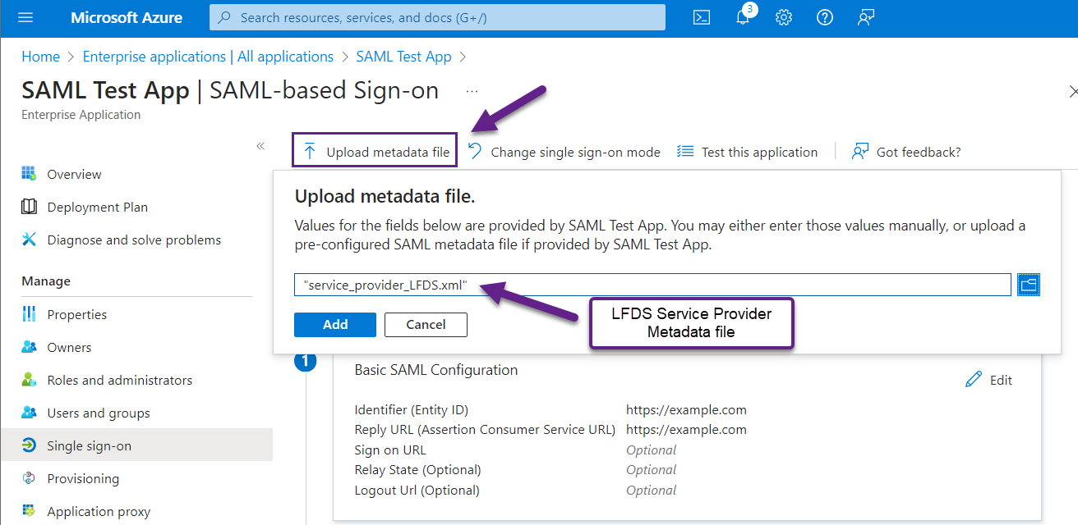Viewport: 1078px width, 525px height.
Task: Click the Add button
Action: pos(335,325)
